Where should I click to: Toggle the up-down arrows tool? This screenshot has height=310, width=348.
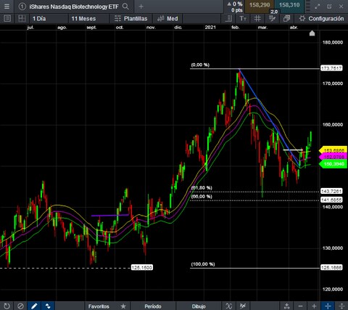point(48,306)
